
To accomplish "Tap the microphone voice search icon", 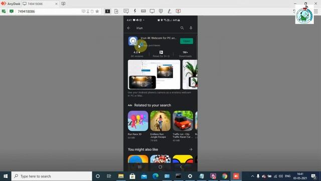I will (x=191, y=28).
